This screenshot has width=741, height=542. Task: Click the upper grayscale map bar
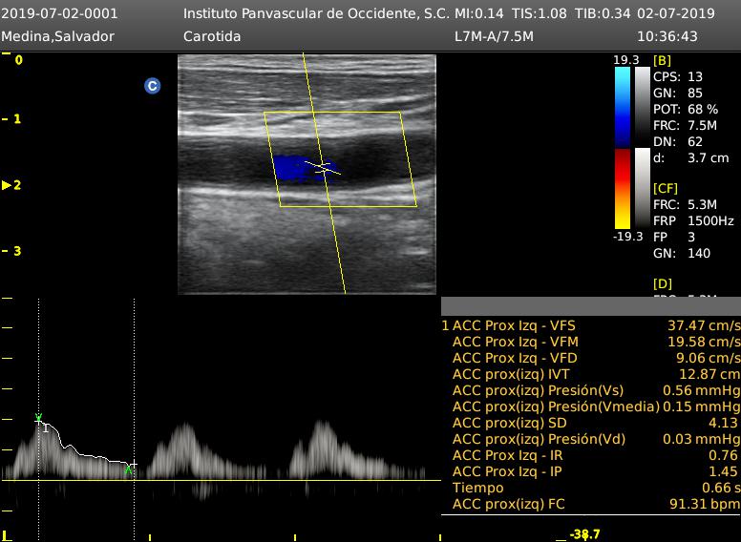tap(643, 107)
